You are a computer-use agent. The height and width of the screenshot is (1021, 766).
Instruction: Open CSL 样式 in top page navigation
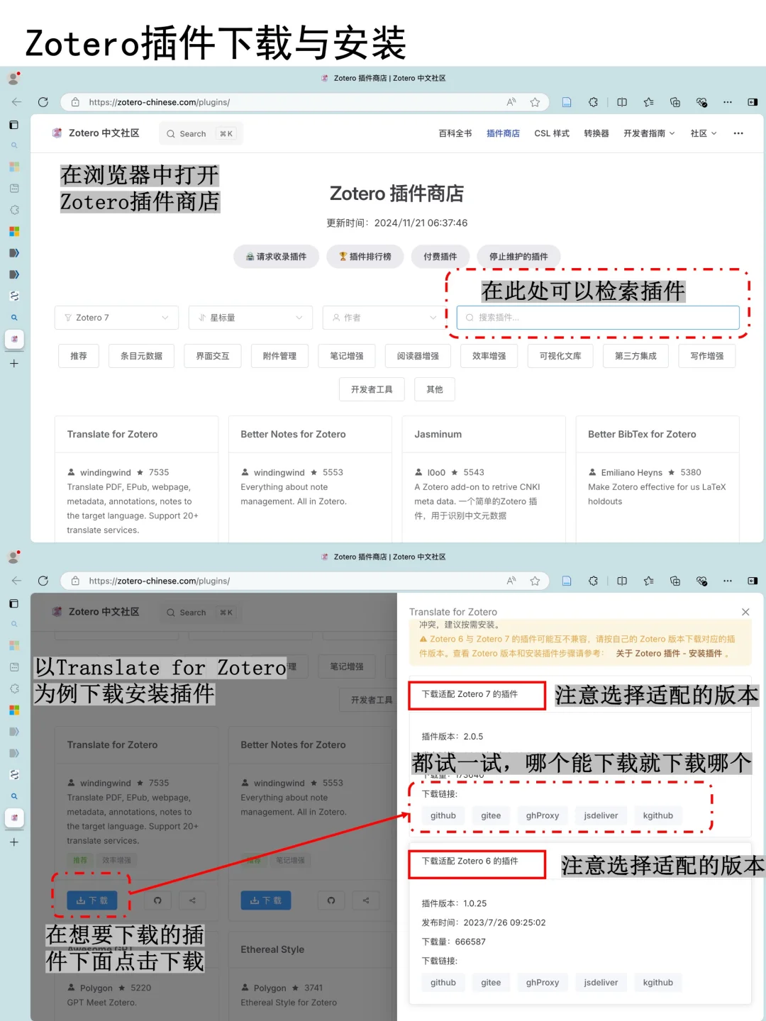[x=552, y=133]
